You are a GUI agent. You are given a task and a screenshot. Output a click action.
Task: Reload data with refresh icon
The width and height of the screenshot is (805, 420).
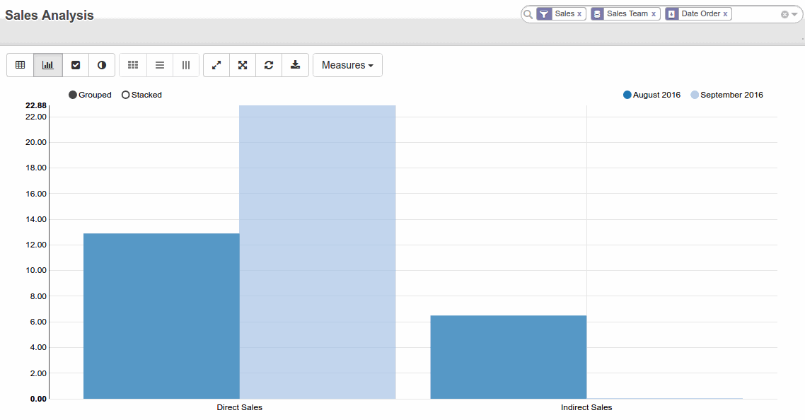click(x=269, y=65)
